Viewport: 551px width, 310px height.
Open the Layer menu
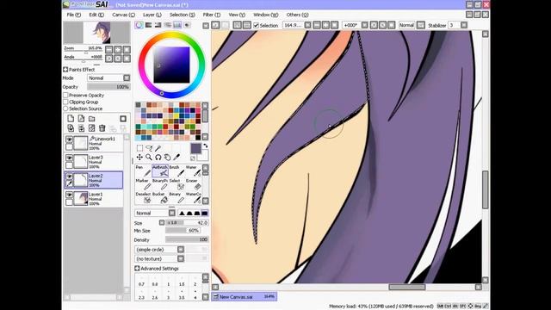(152, 15)
